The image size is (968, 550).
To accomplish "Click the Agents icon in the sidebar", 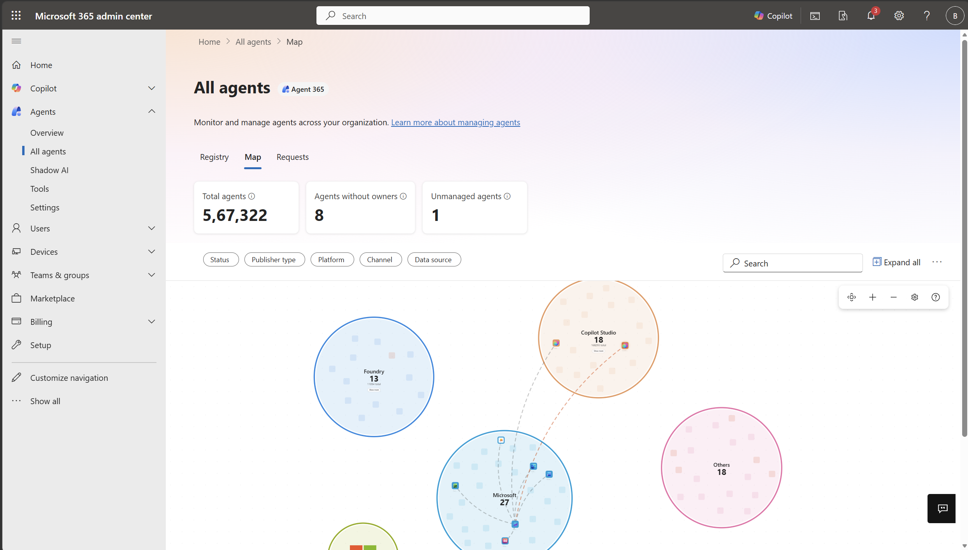I will tap(16, 112).
